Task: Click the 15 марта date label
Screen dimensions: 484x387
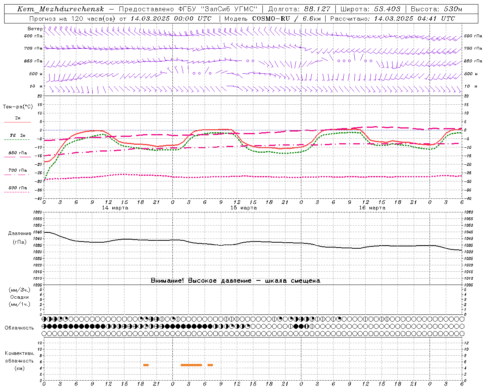Action: tap(244, 208)
